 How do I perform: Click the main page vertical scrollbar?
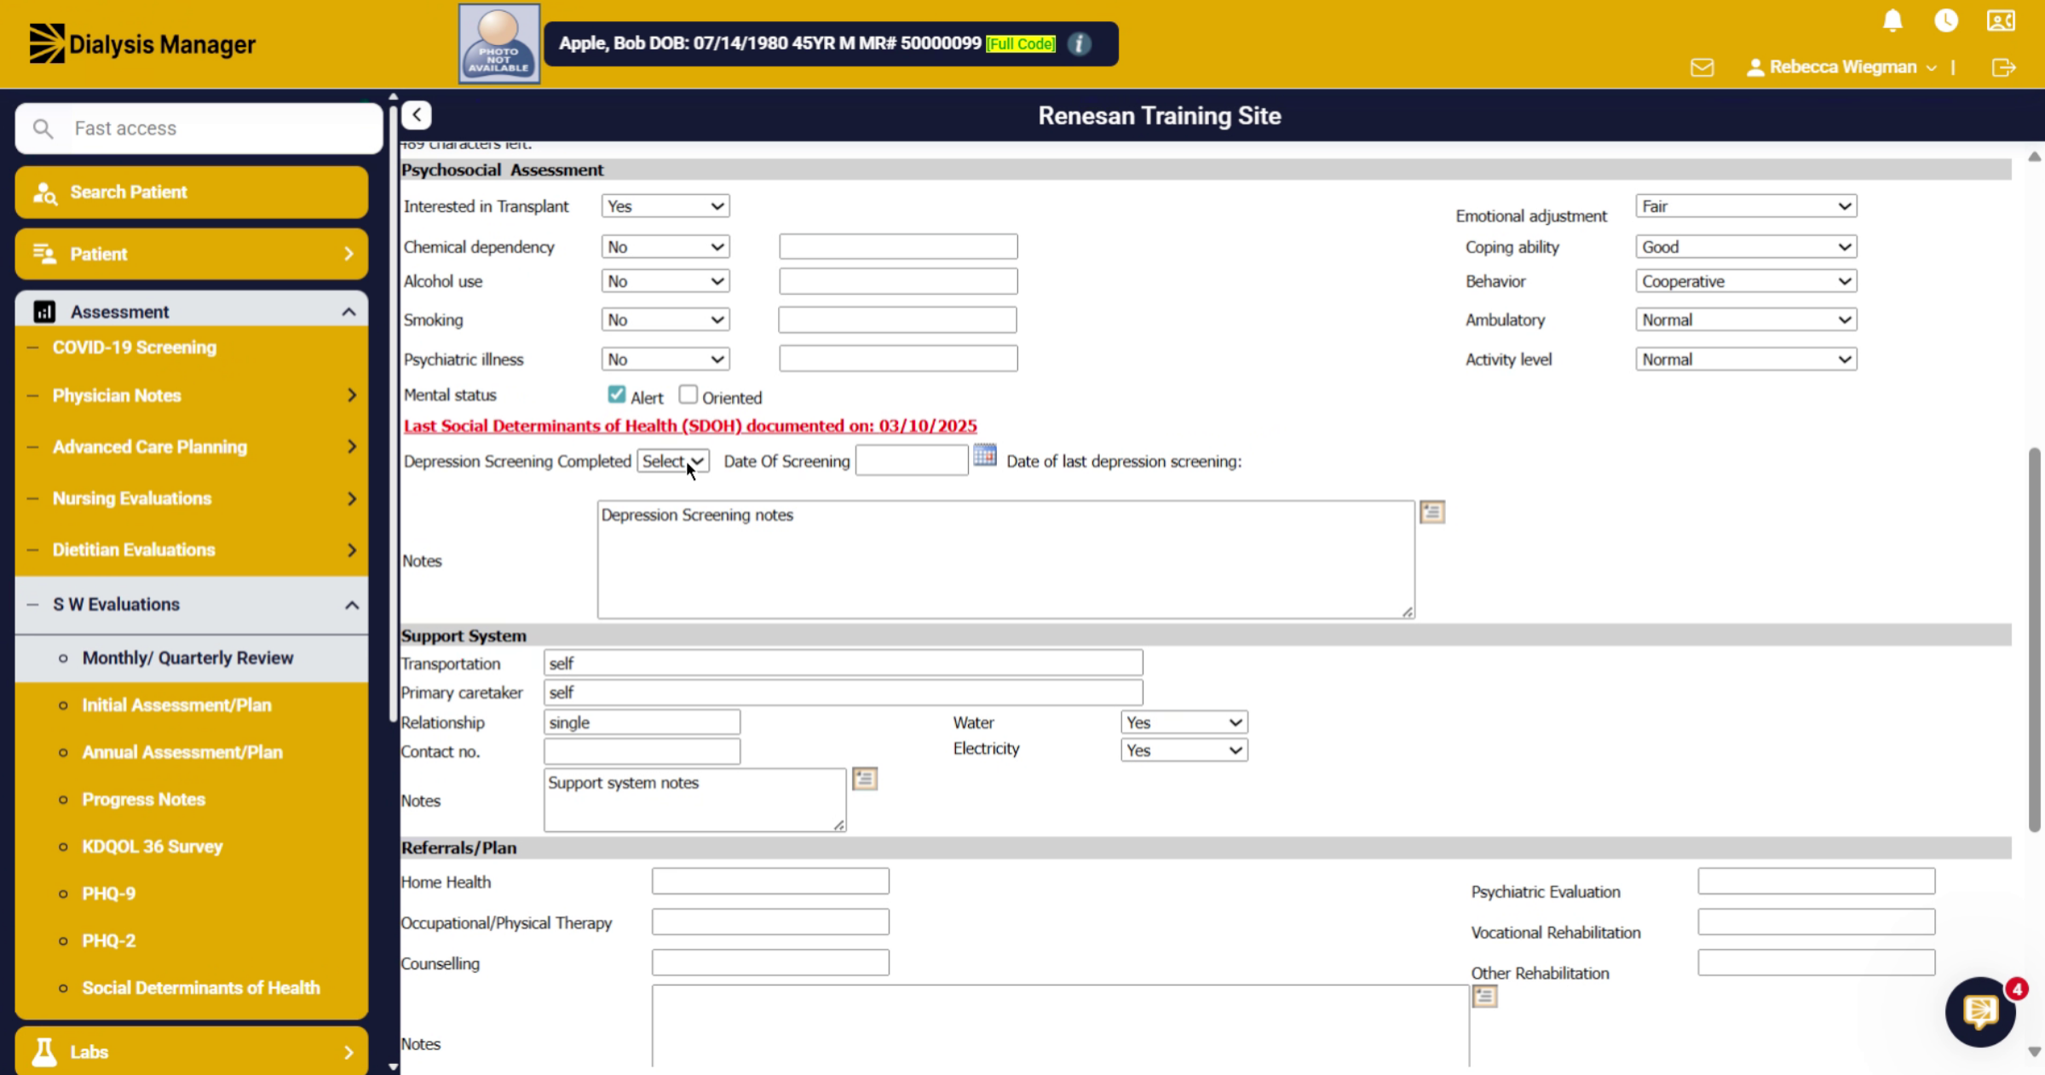pos(2034,639)
